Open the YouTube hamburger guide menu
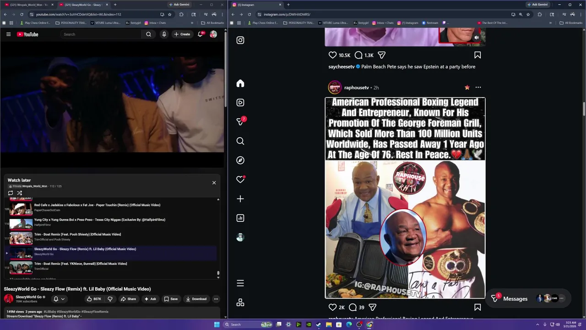586x330 pixels. pyautogui.click(x=8, y=34)
